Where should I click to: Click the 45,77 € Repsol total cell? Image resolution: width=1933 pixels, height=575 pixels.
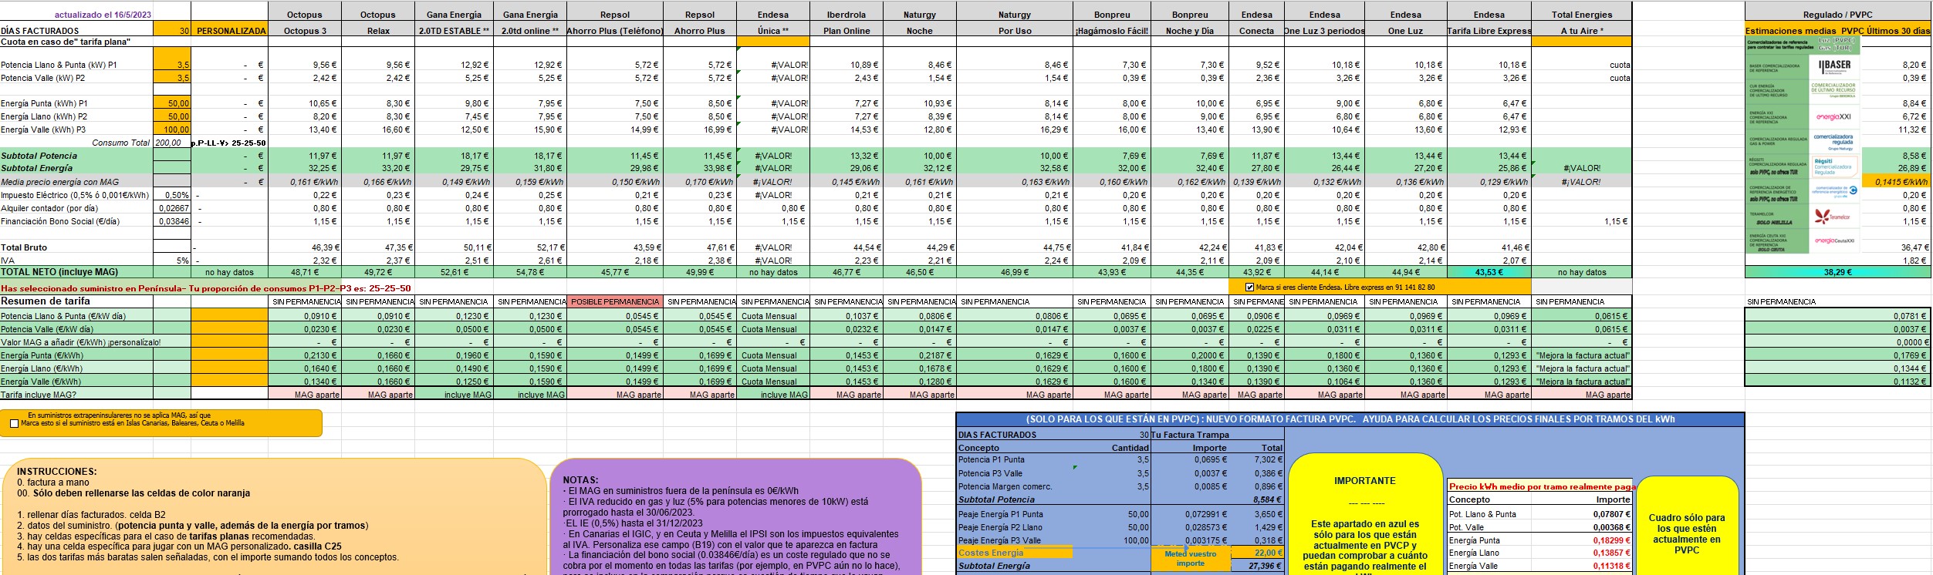(x=615, y=272)
